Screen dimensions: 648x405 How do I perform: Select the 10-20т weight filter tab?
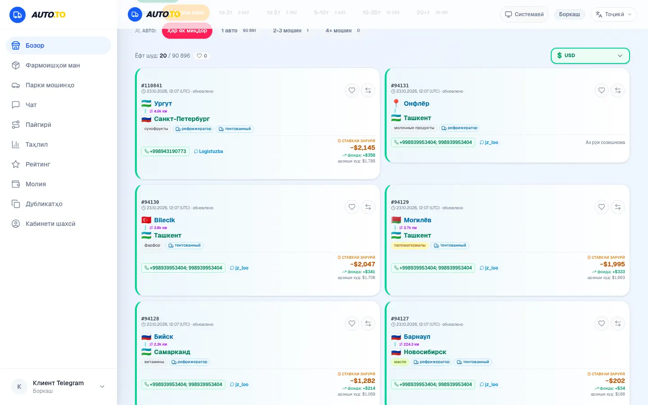[x=381, y=13]
